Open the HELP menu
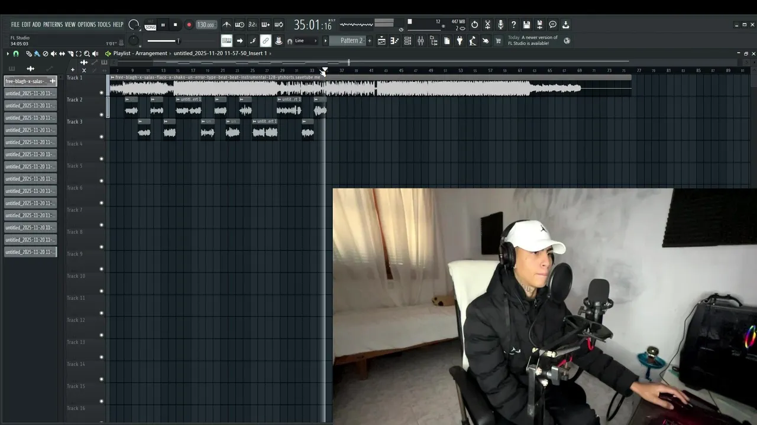The width and height of the screenshot is (757, 425). [118, 25]
